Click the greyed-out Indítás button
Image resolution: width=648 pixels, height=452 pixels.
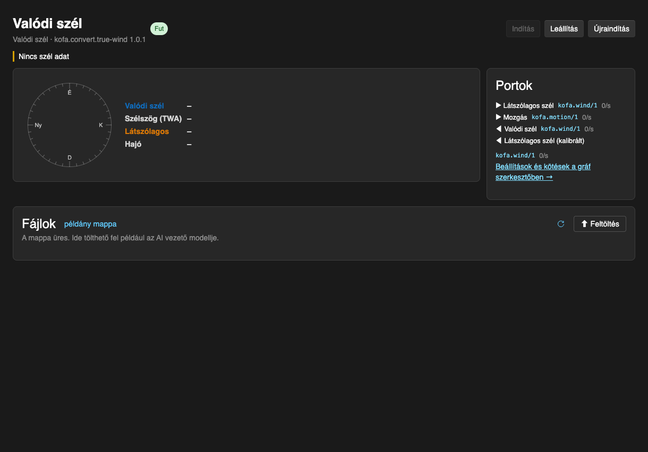(523, 29)
